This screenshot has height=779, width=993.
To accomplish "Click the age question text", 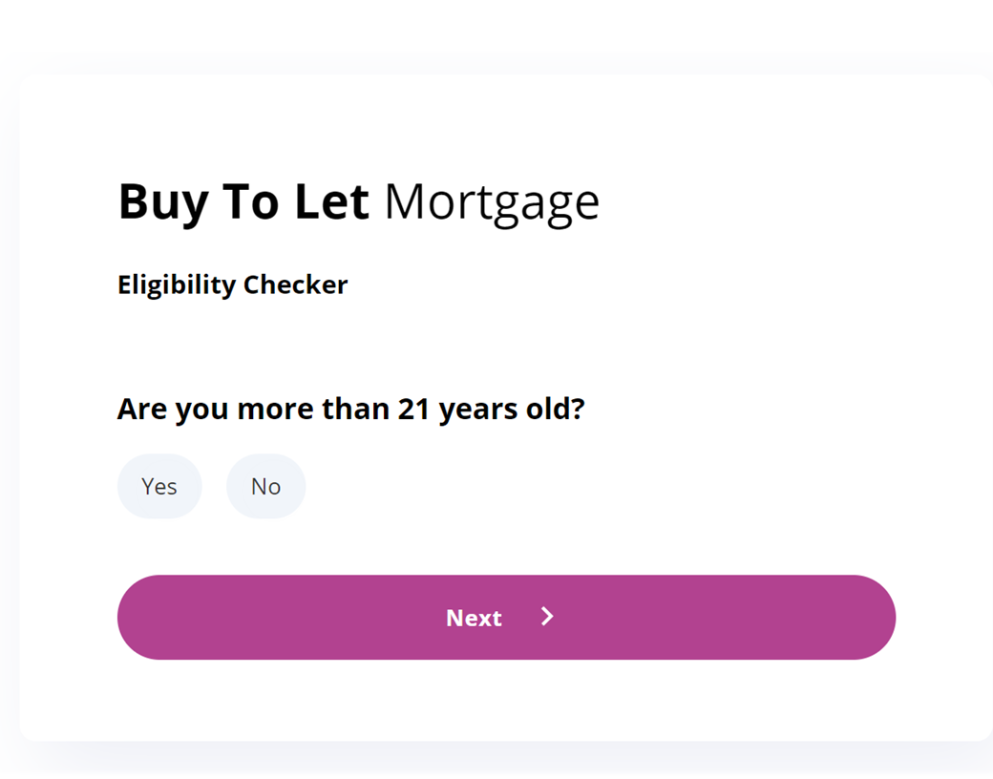I will click(350, 410).
